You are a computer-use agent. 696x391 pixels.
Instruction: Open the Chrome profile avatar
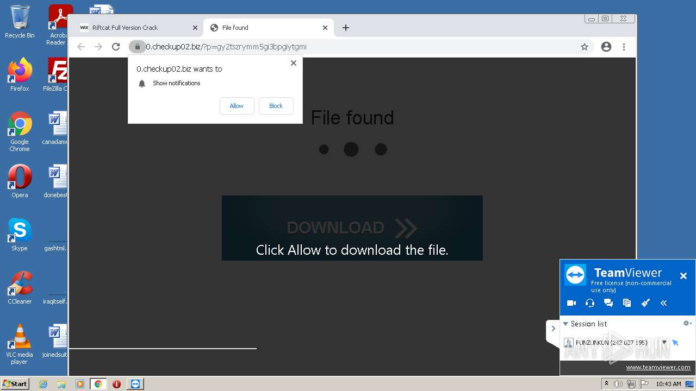pos(606,47)
